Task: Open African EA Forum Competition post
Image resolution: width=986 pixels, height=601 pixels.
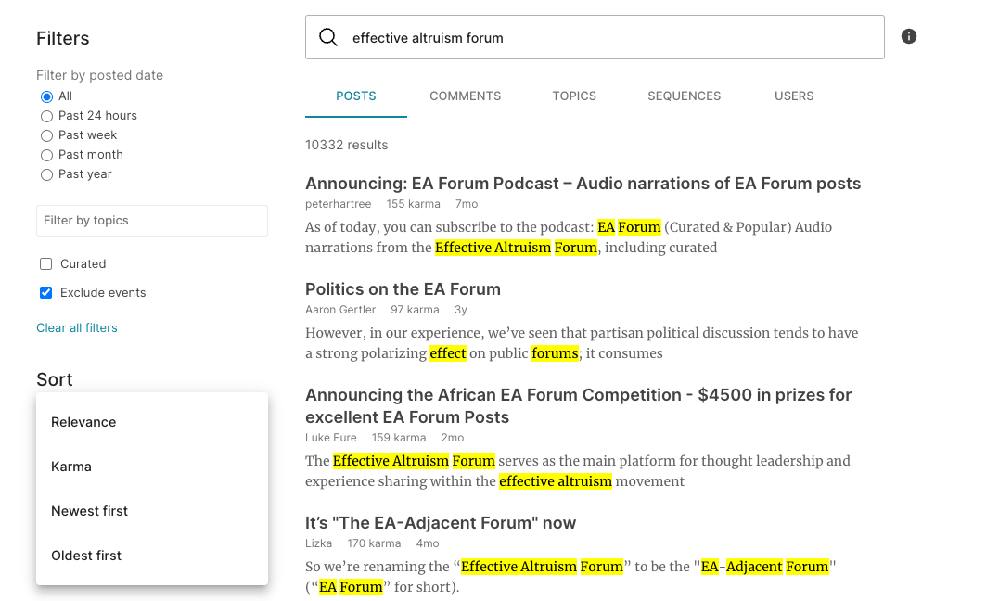Action: 579,406
